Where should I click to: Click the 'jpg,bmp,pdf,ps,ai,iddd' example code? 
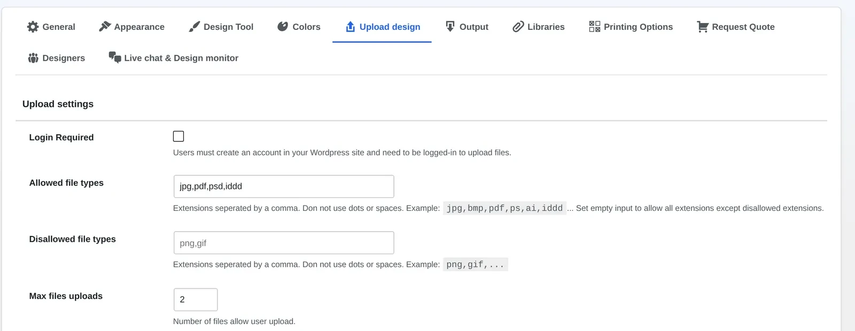504,208
